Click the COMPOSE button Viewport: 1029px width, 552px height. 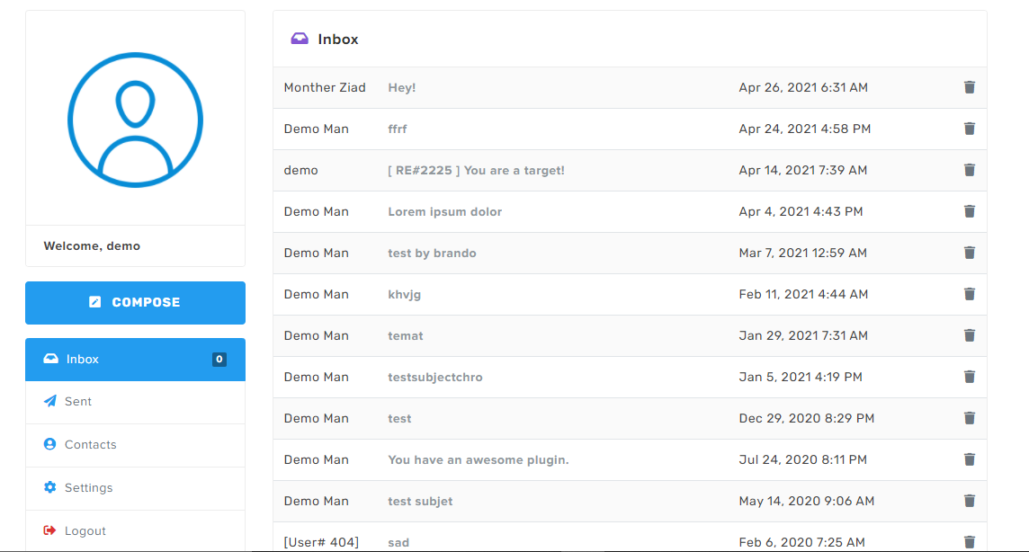coord(135,302)
